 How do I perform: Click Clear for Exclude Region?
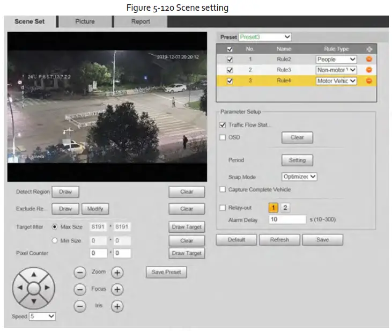point(187,209)
